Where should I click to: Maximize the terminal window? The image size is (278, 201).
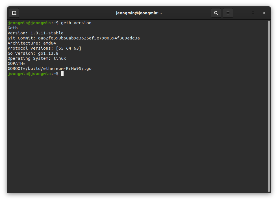point(253,13)
